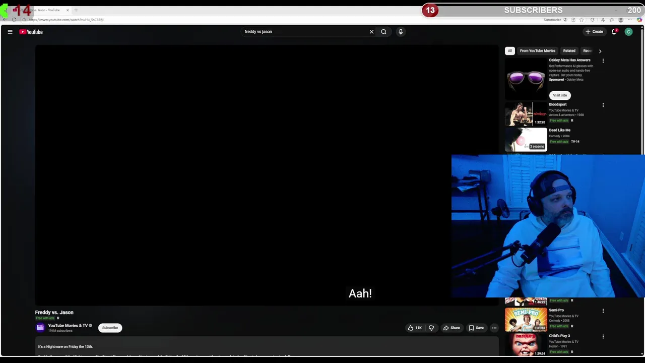Bookmark page with star icon
645x363 pixels.
582,20
